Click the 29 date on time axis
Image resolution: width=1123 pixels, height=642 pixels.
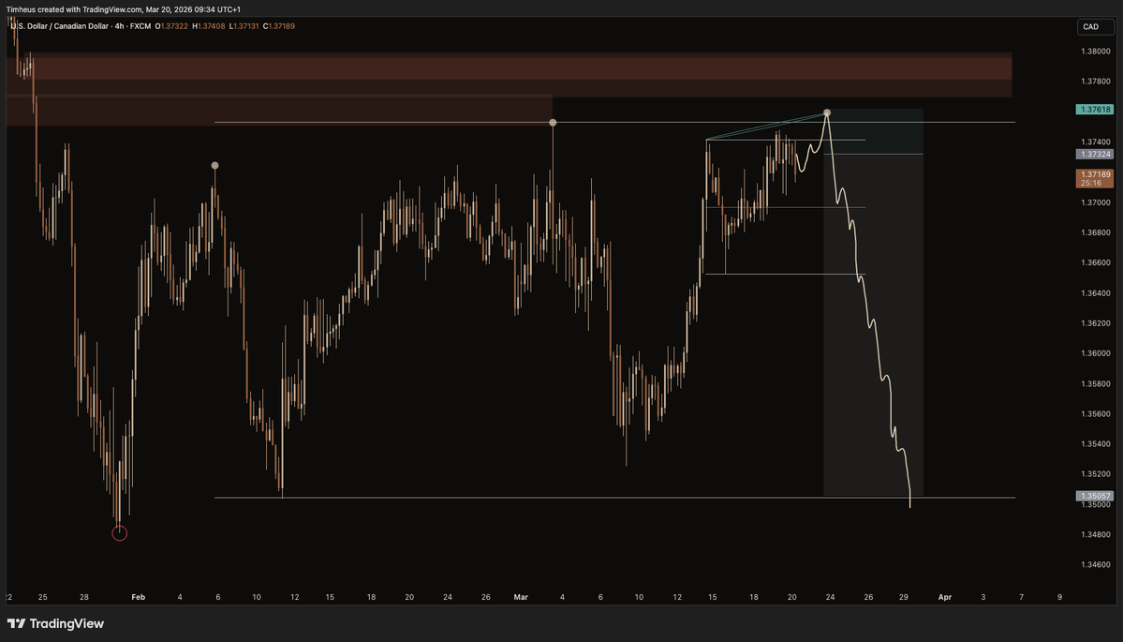904,597
